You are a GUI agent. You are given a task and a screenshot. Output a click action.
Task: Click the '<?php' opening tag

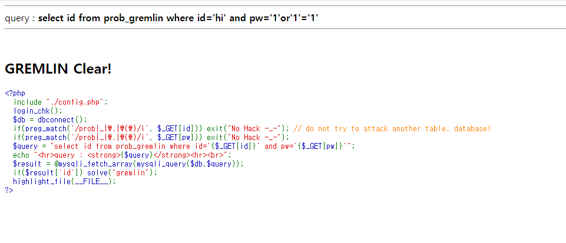[x=15, y=94]
